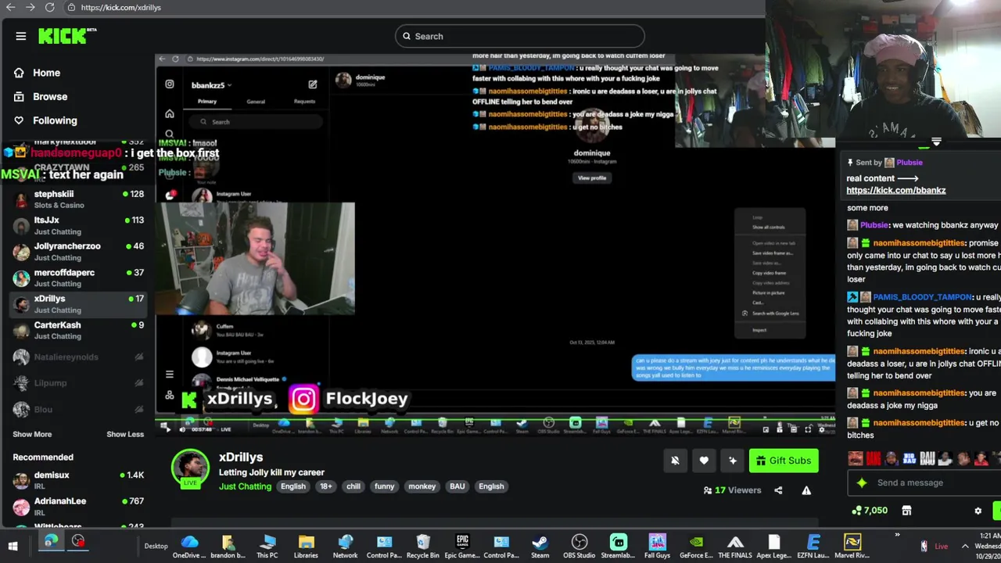1001x563 pixels.
Task: Reload the browser page
Action: coord(50,7)
